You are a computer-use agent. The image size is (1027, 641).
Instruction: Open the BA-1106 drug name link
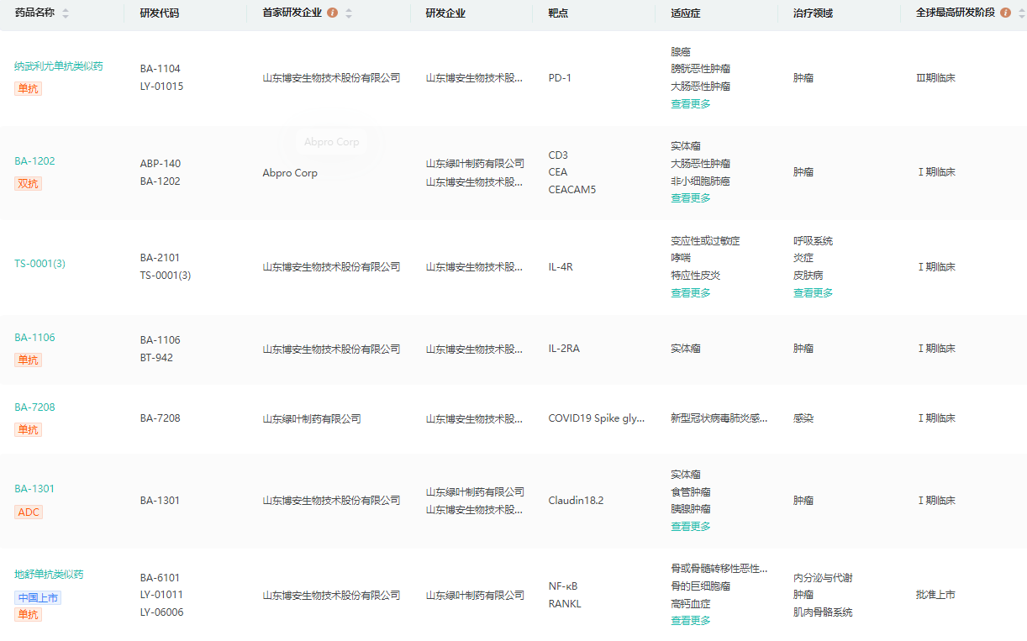34,337
